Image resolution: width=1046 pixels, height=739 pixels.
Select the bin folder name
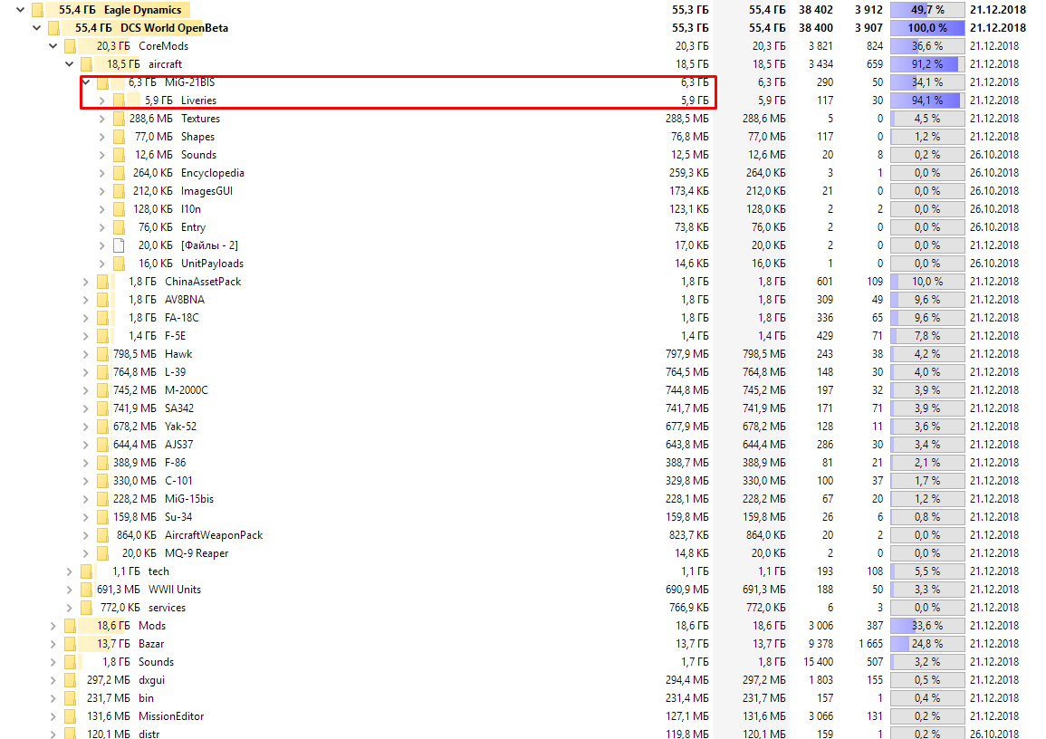click(x=146, y=697)
